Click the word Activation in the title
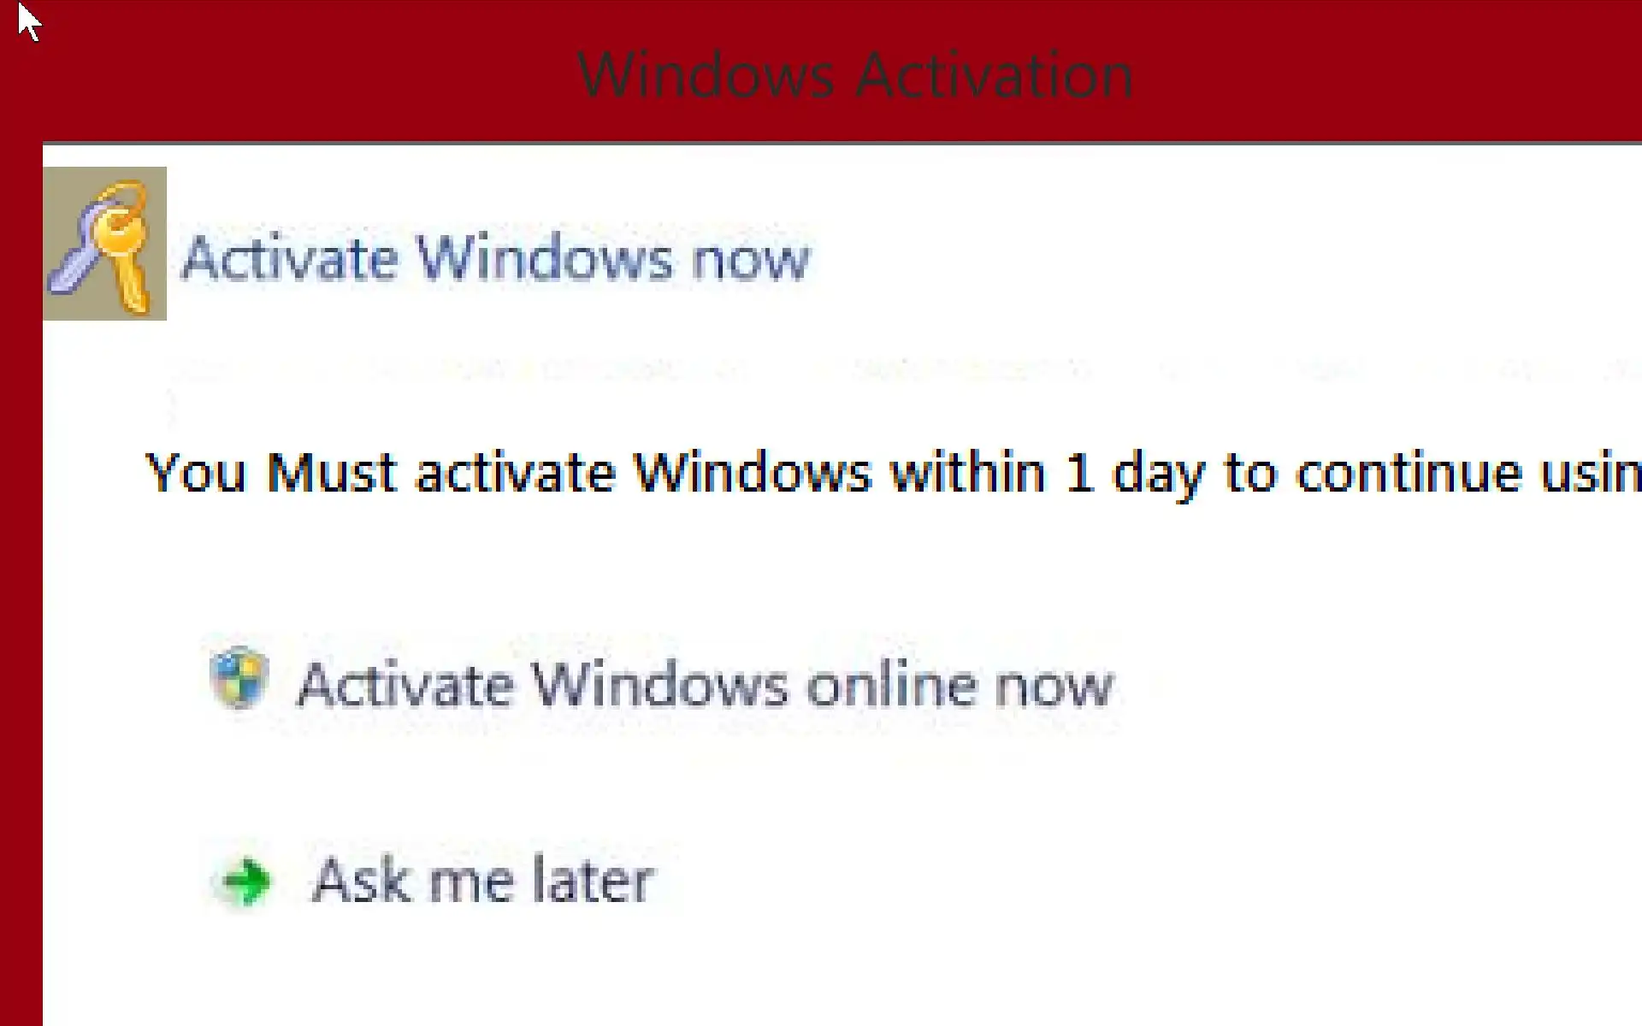This screenshot has height=1026, width=1642. pyautogui.click(x=994, y=75)
